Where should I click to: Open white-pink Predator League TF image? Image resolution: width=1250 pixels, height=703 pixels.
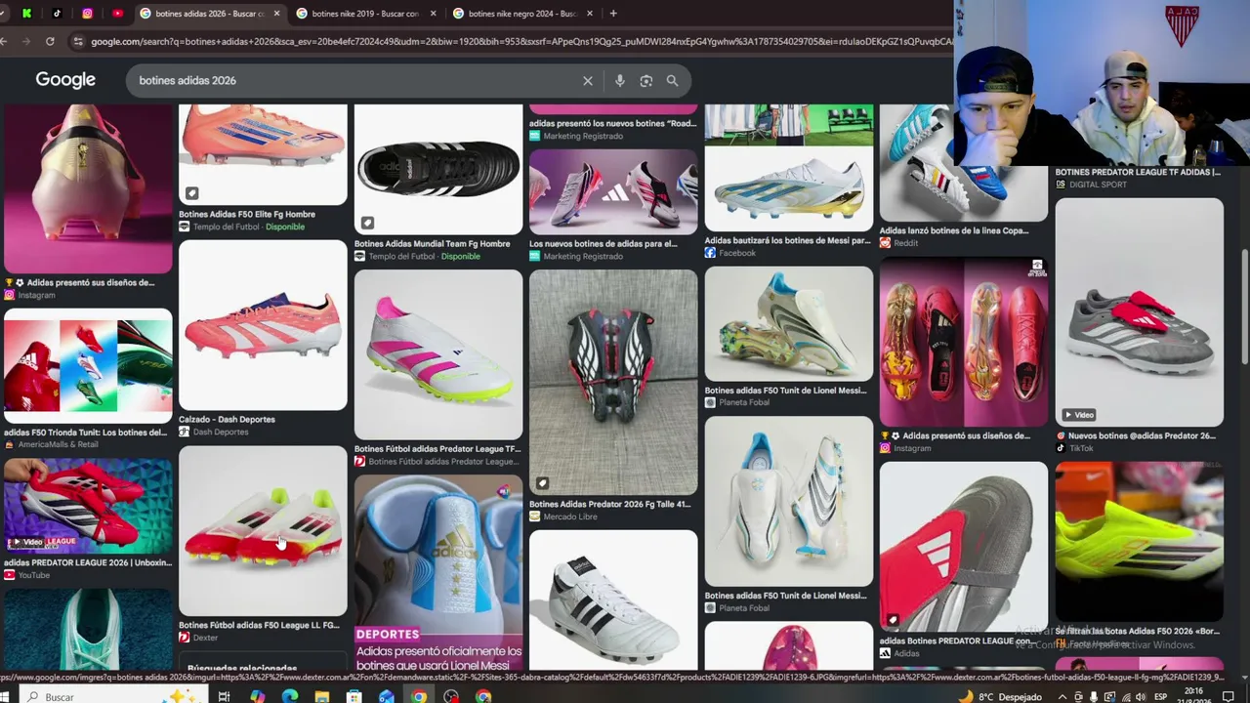pos(438,354)
